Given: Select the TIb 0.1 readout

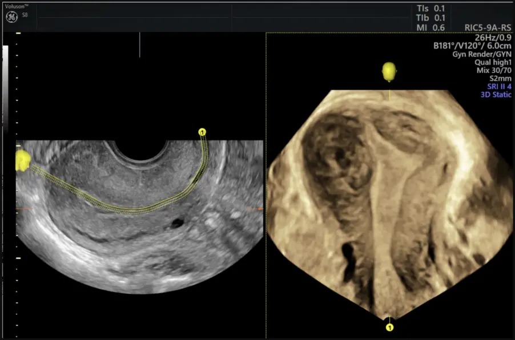Looking at the screenshot, I should [x=430, y=18].
